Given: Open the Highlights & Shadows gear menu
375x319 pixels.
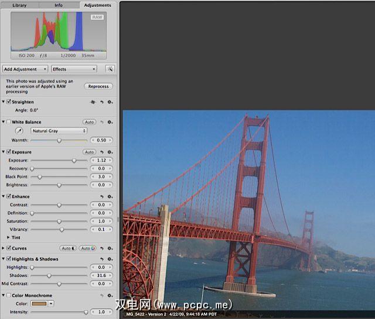Looking at the screenshot, I should point(110,259).
